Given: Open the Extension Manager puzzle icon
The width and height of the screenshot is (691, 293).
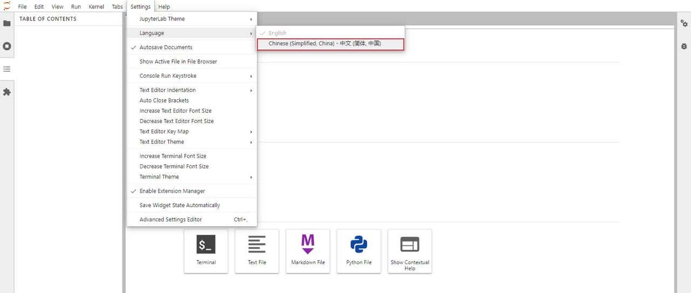Looking at the screenshot, I should (x=7, y=92).
